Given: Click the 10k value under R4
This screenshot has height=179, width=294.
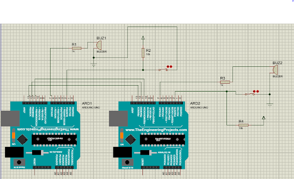Looking at the screenshot, I should [241, 128].
